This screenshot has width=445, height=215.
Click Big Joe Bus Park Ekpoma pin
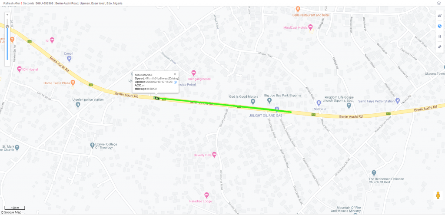click(x=269, y=101)
